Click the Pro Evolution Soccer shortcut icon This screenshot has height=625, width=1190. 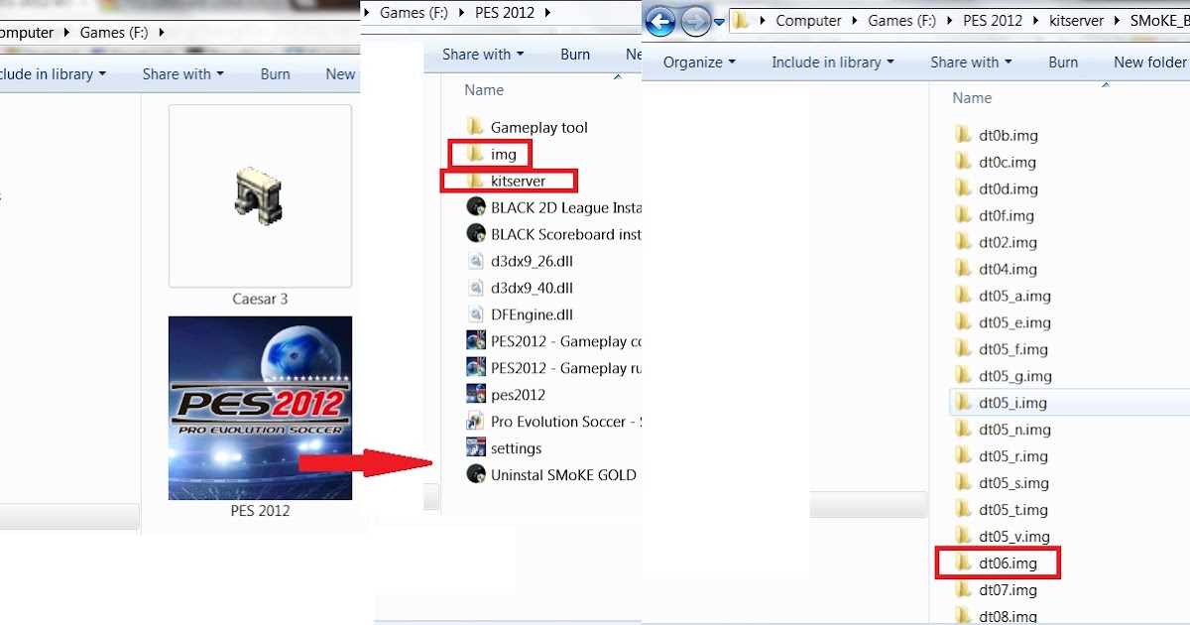[475, 422]
